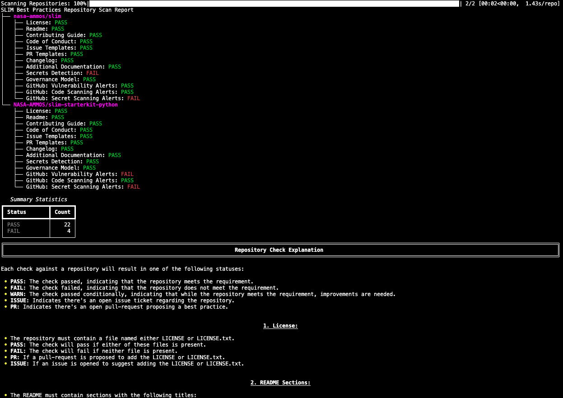This screenshot has height=398, width=563.
Task: Click Changelog row under slim-starterkit-python
Action: (x=50, y=149)
